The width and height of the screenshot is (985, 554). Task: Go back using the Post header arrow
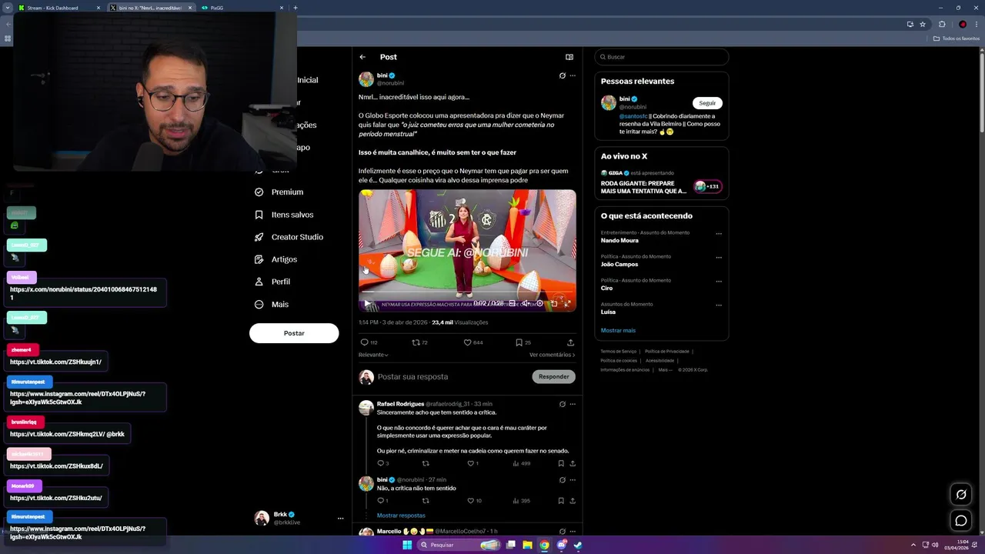[362, 57]
